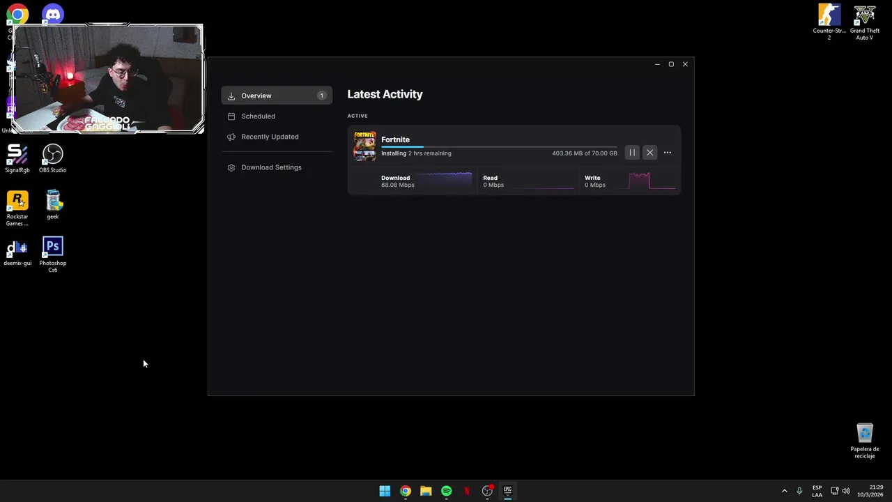
Task: Open Grand Theft Auto V shortcut
Action: click(865, 22)
